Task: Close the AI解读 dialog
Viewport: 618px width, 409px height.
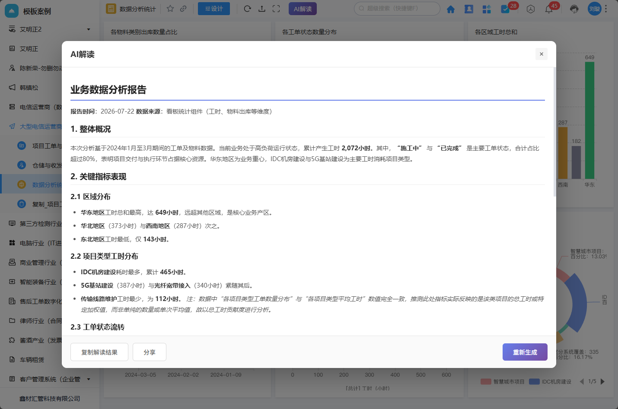Action: coord(541,54)
